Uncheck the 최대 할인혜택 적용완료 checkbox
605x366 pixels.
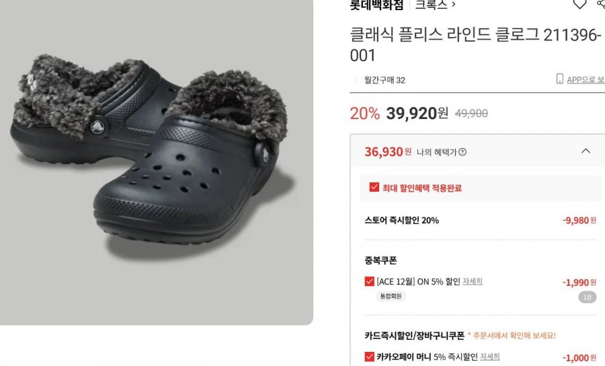(x=374, y=187)
